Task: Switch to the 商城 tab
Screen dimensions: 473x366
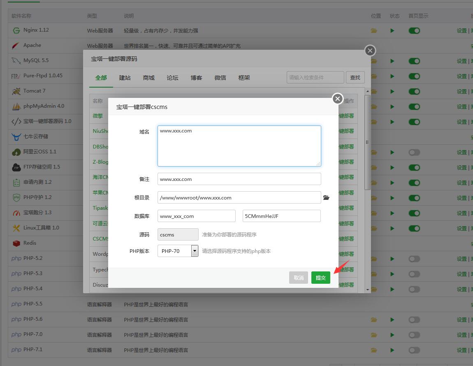Action: pyautogui.click(x=149, y=78)
